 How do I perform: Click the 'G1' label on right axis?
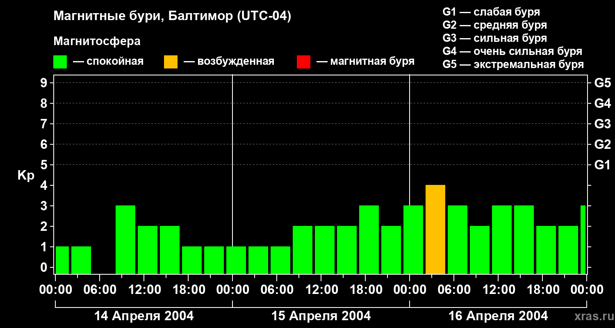602,165
